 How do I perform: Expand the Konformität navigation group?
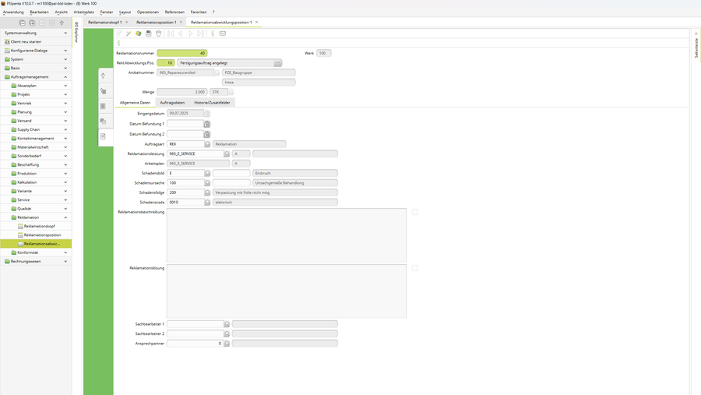(65, 252)
